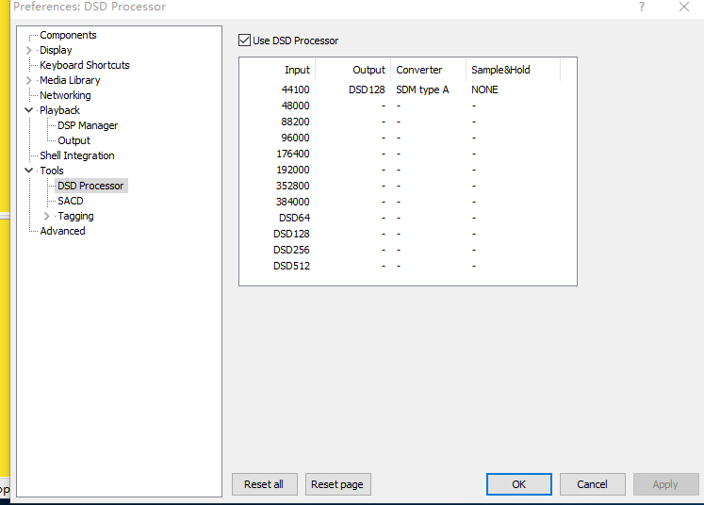
Task: Open the DSP Manager page
Action: (x=88, y=126)
